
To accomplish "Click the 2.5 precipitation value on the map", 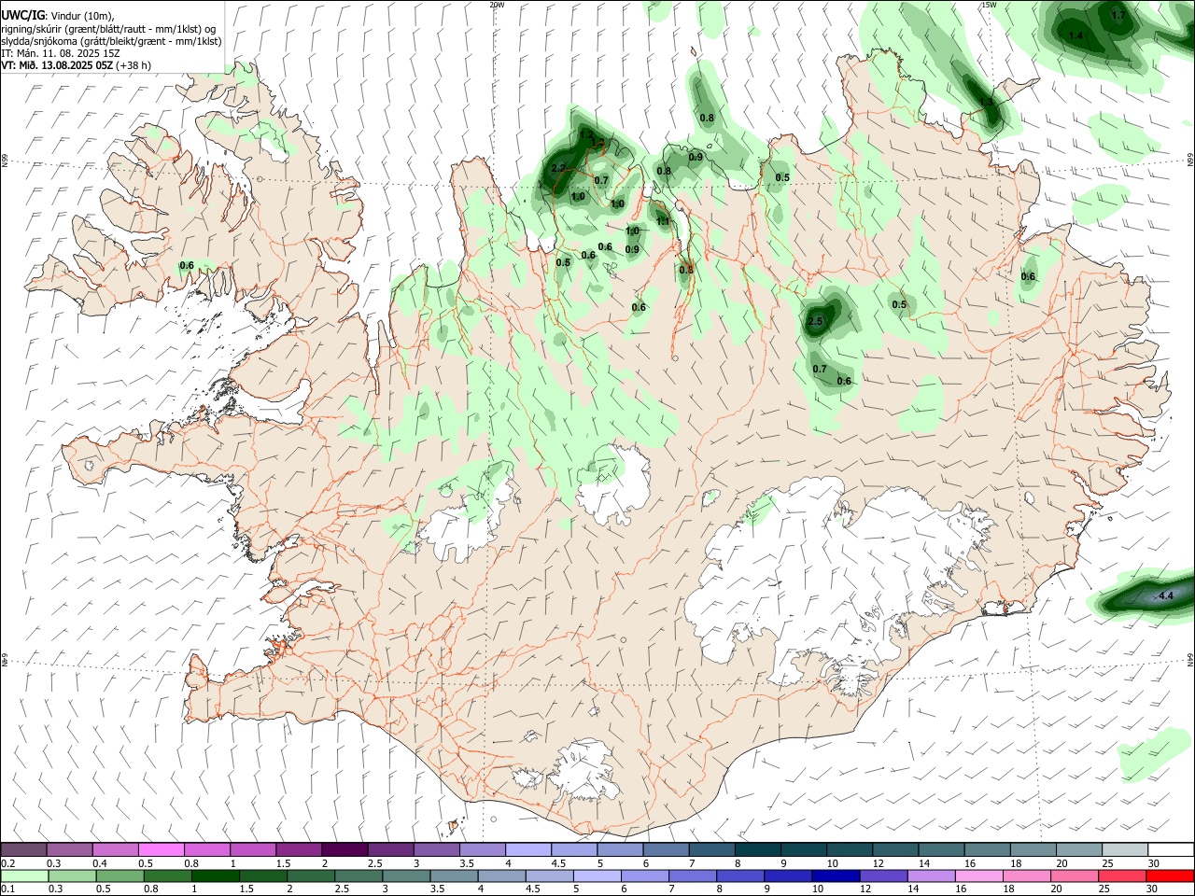I will click(815, 322).
